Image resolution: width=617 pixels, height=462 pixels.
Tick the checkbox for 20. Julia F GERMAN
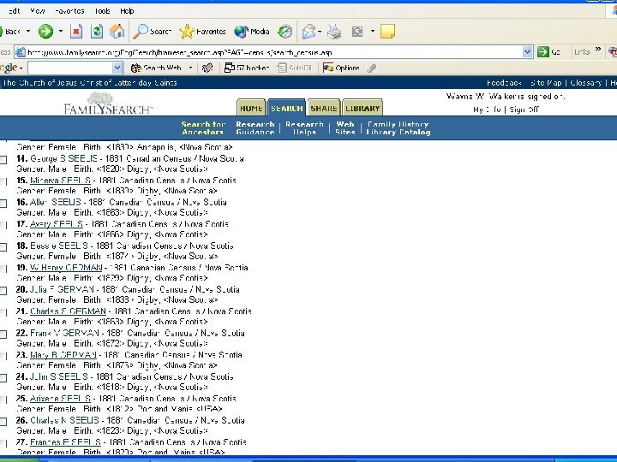(x=3, y=291)
